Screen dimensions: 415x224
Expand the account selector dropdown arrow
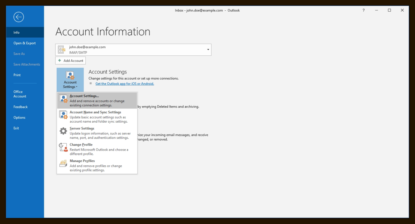point(208,50)
